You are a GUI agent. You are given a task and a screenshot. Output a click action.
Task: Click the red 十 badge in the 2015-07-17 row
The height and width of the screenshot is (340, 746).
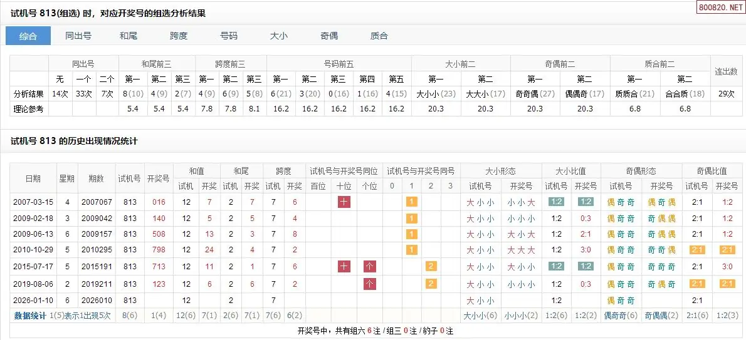click(x=344, y=267)
